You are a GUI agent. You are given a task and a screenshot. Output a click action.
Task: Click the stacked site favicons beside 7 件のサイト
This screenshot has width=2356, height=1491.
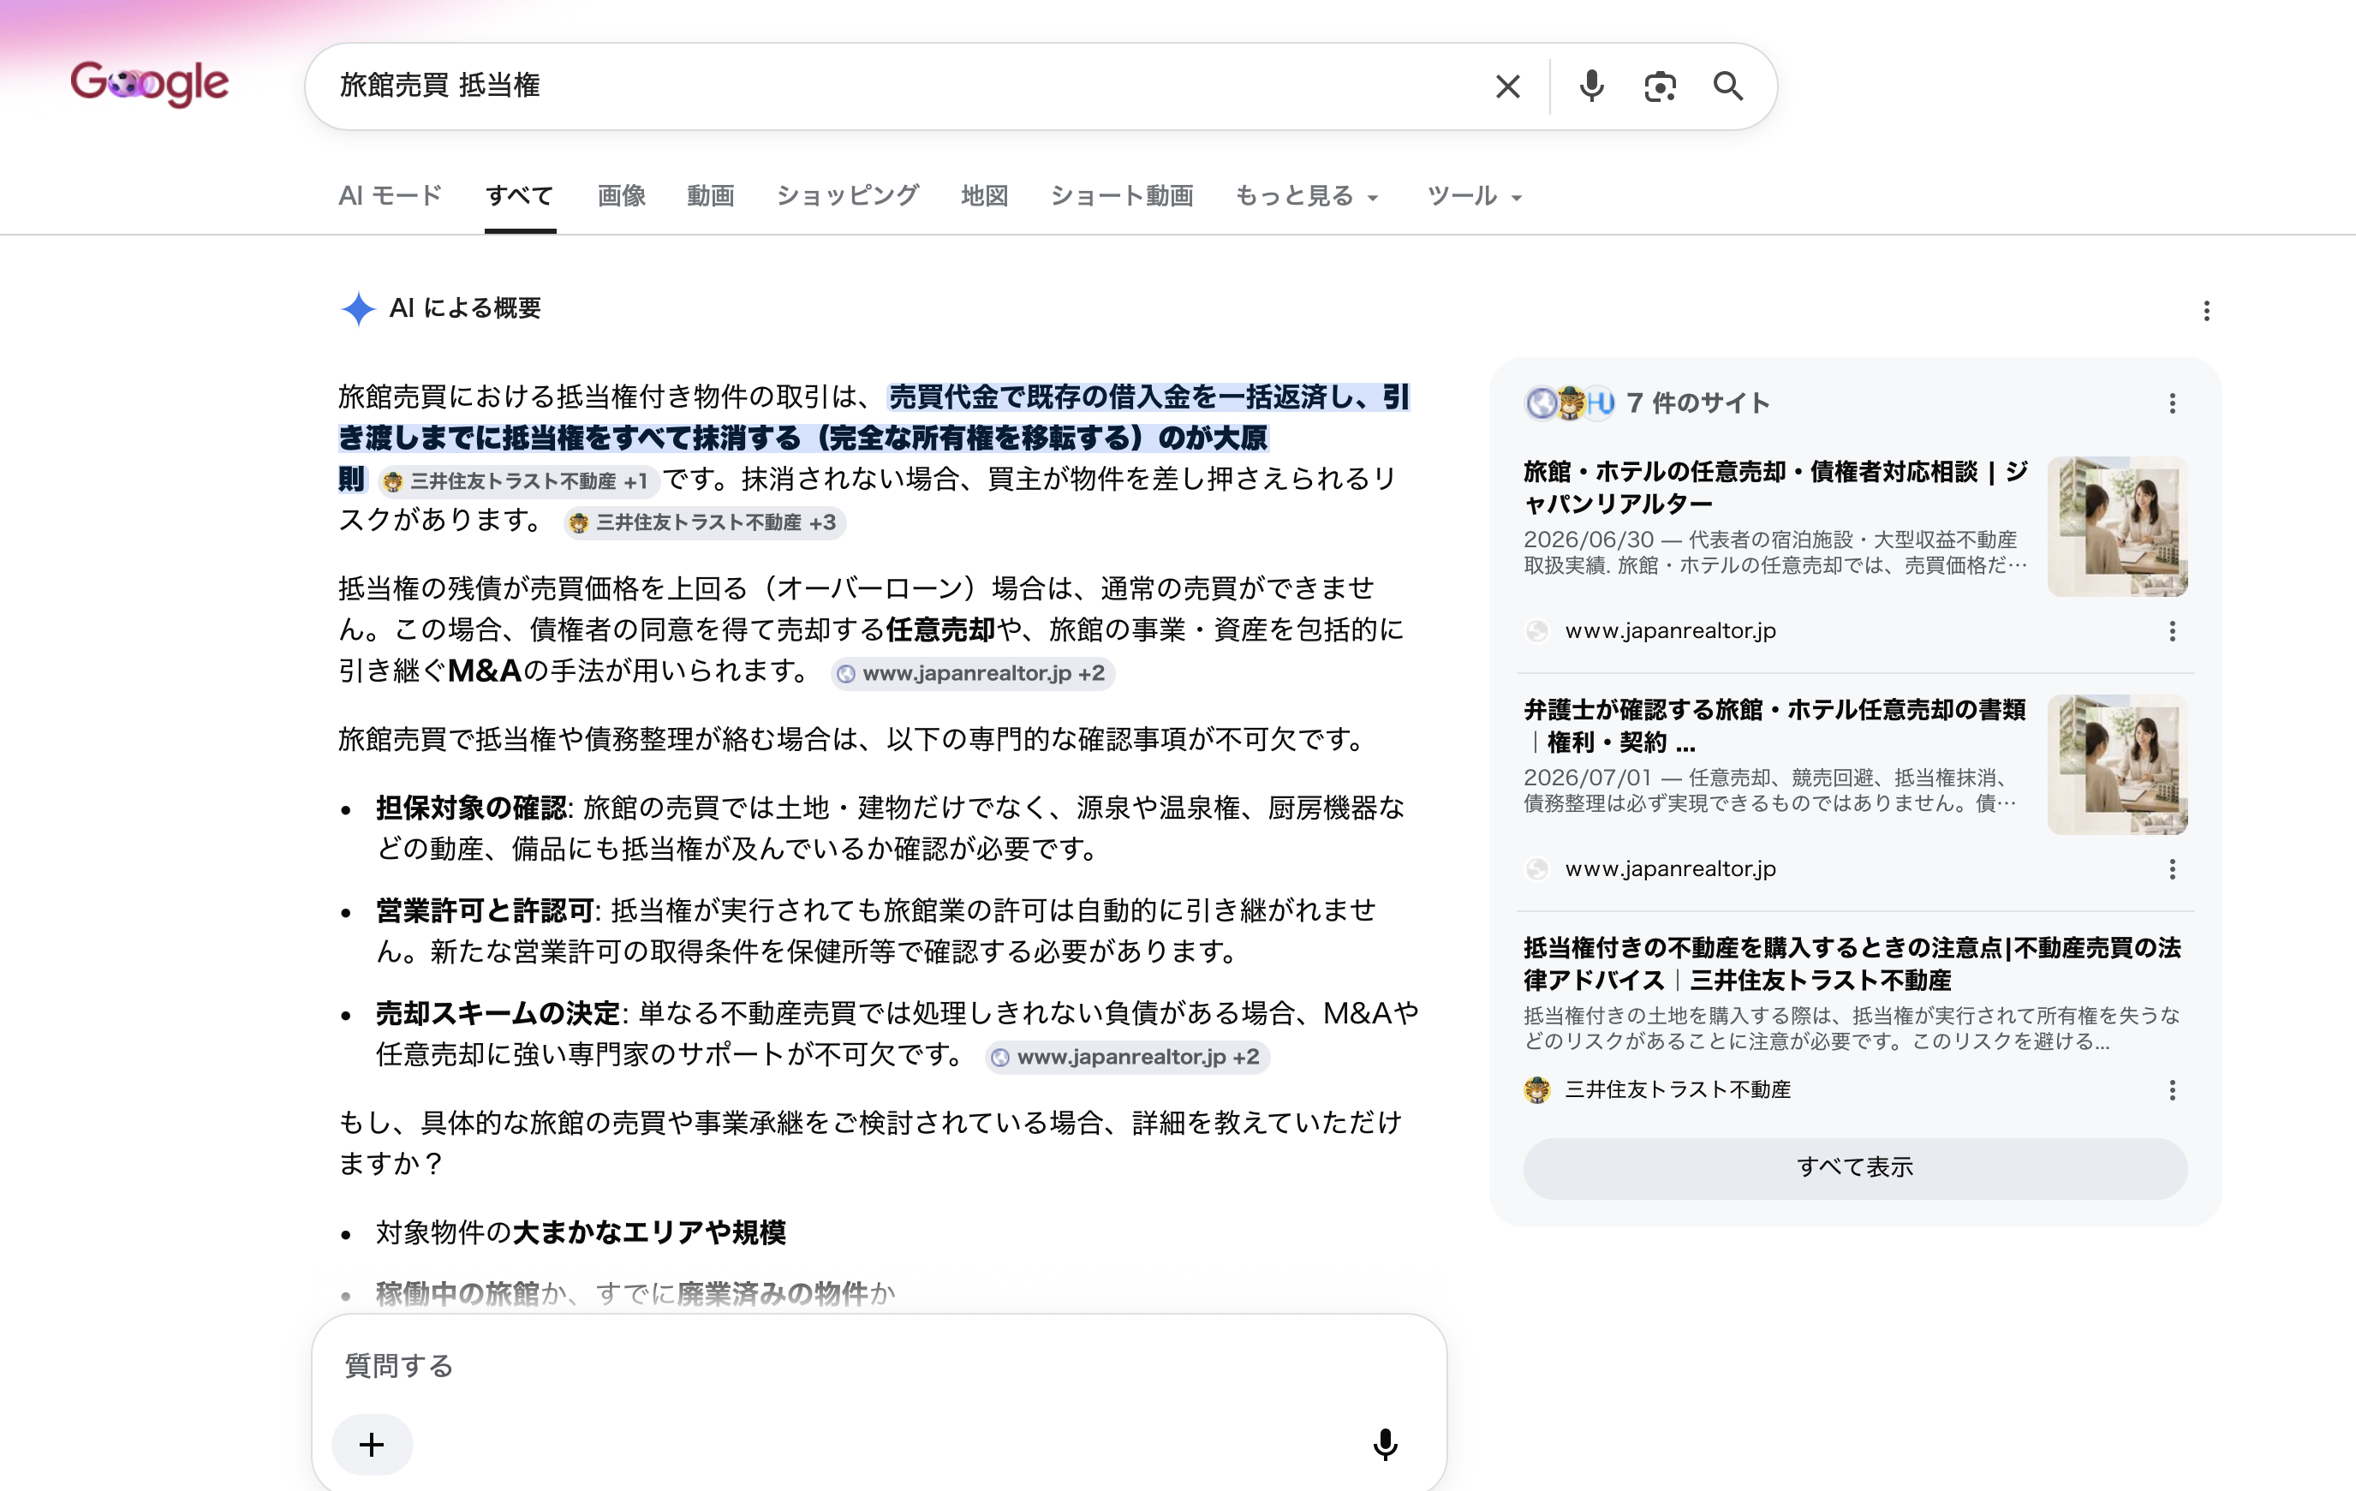click(x=1568, y=403)
